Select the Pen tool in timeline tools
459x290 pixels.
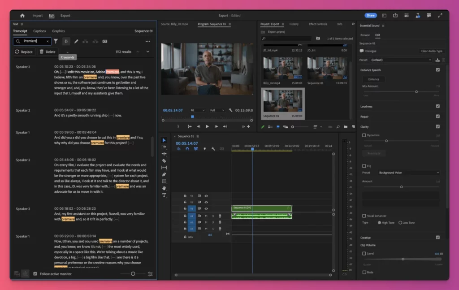164,174
